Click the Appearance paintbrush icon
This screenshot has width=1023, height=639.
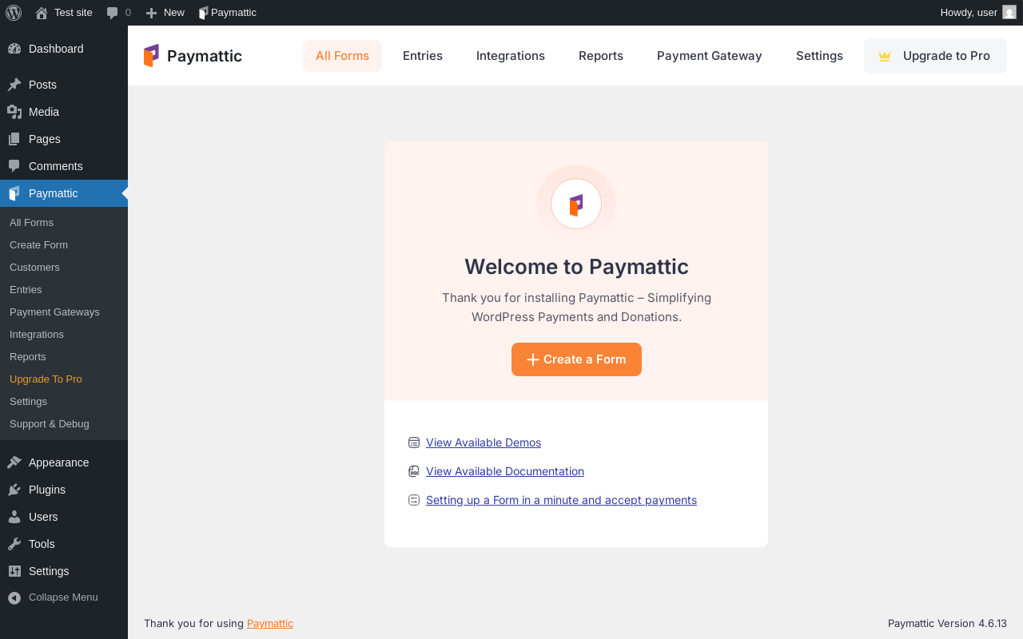pos(14,462)
